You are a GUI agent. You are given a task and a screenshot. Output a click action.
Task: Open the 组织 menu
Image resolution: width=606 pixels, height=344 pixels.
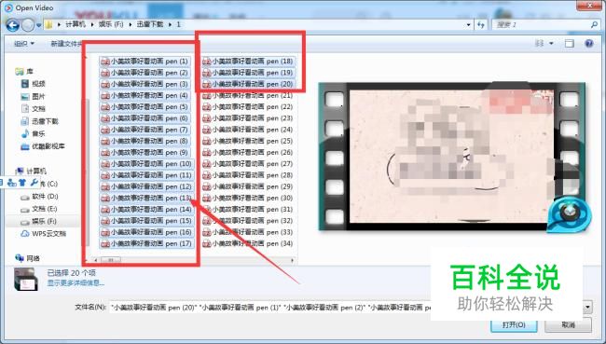[24, 44]
